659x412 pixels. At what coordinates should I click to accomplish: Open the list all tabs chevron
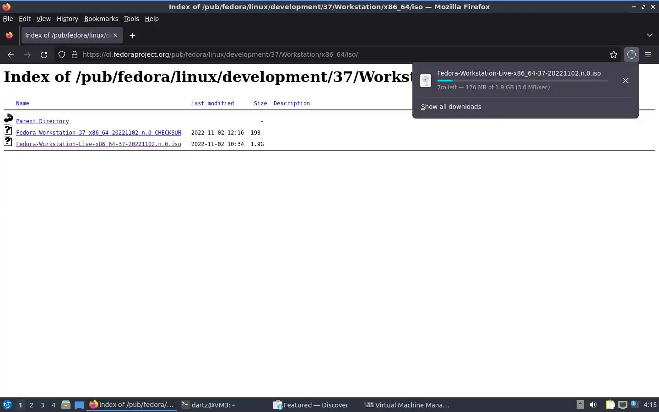[x=650, y=35]
